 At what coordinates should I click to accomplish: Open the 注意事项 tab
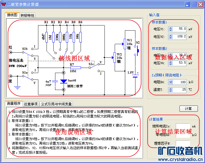click(x=31, y=104)
